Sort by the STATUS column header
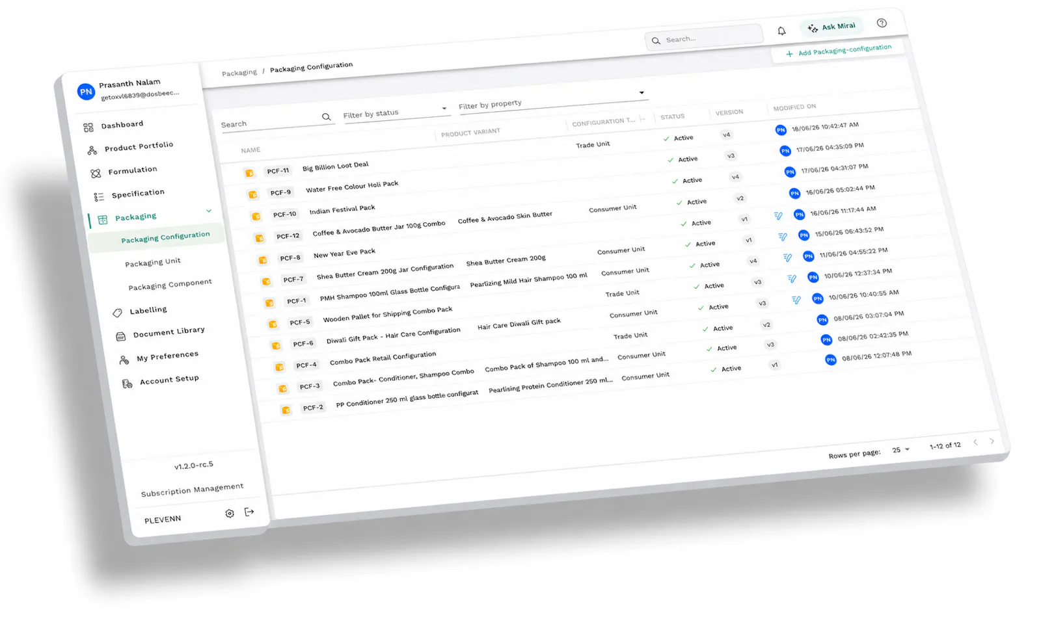This screenshot has height=617, width=1041. pos(672,116)
